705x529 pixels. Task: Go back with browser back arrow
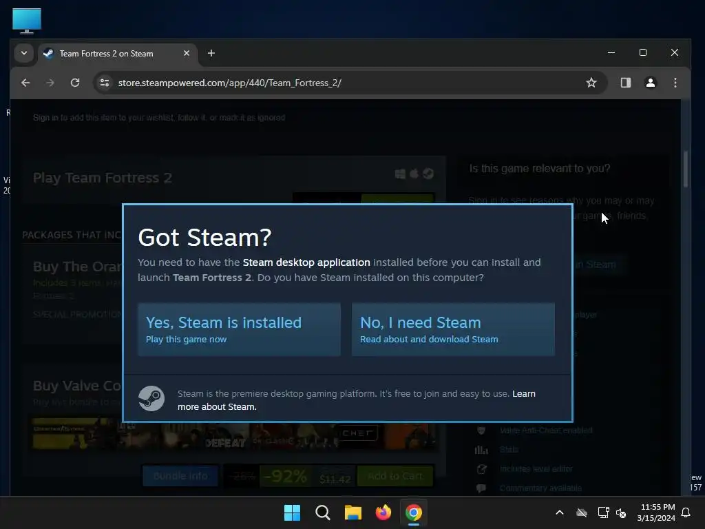(25, 83)
